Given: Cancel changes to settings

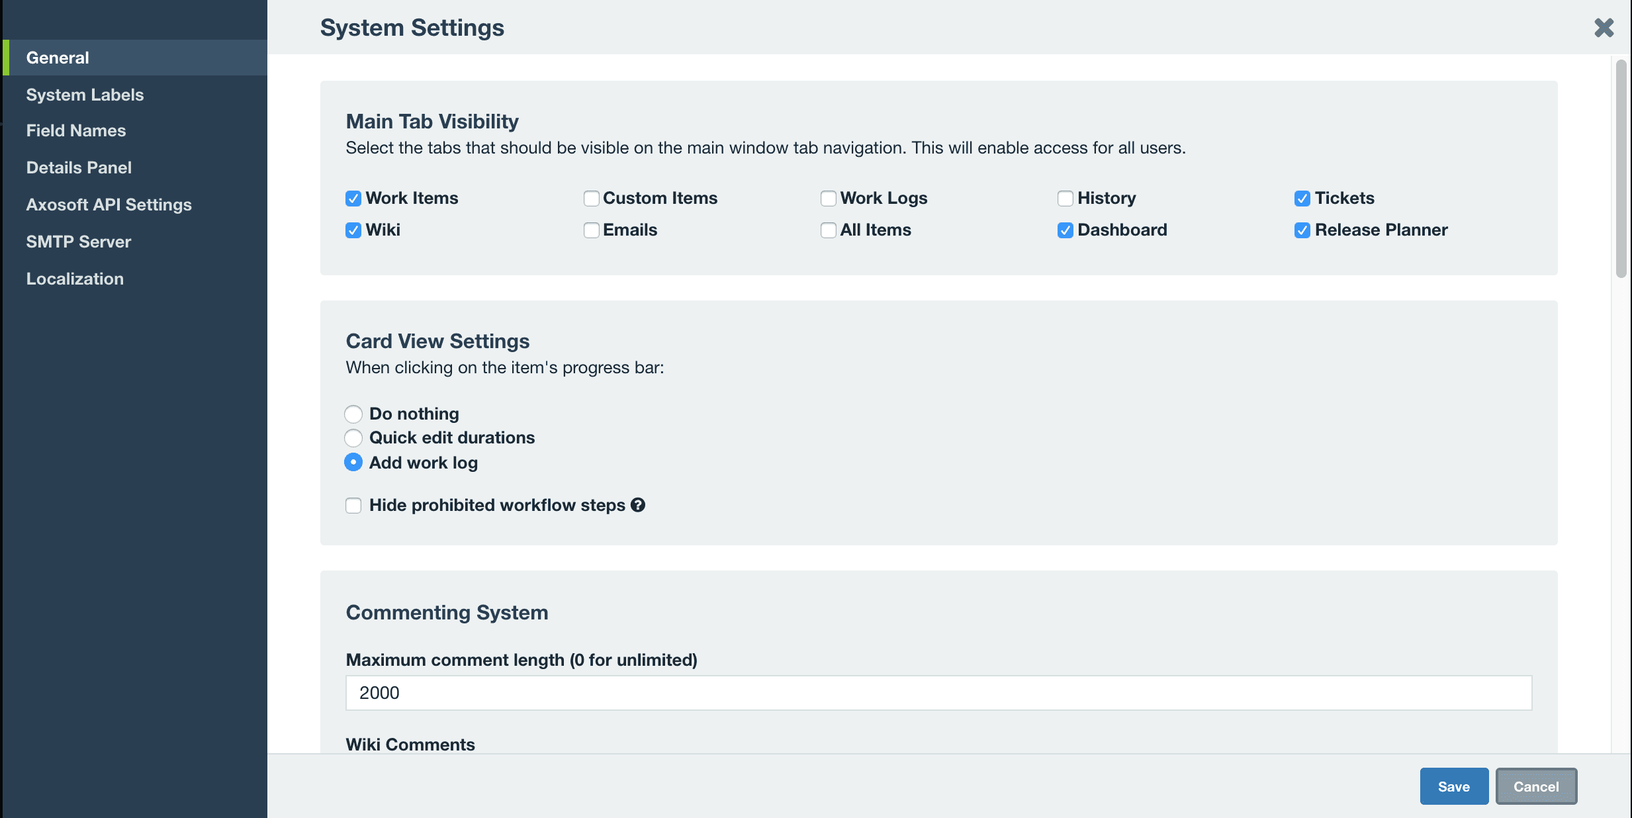Looking at the screenshot, I should point(1536,786).
